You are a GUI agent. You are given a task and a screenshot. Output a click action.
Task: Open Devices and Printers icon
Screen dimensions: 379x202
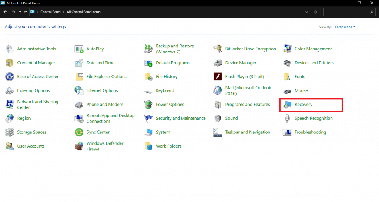(x=287, y=63)
